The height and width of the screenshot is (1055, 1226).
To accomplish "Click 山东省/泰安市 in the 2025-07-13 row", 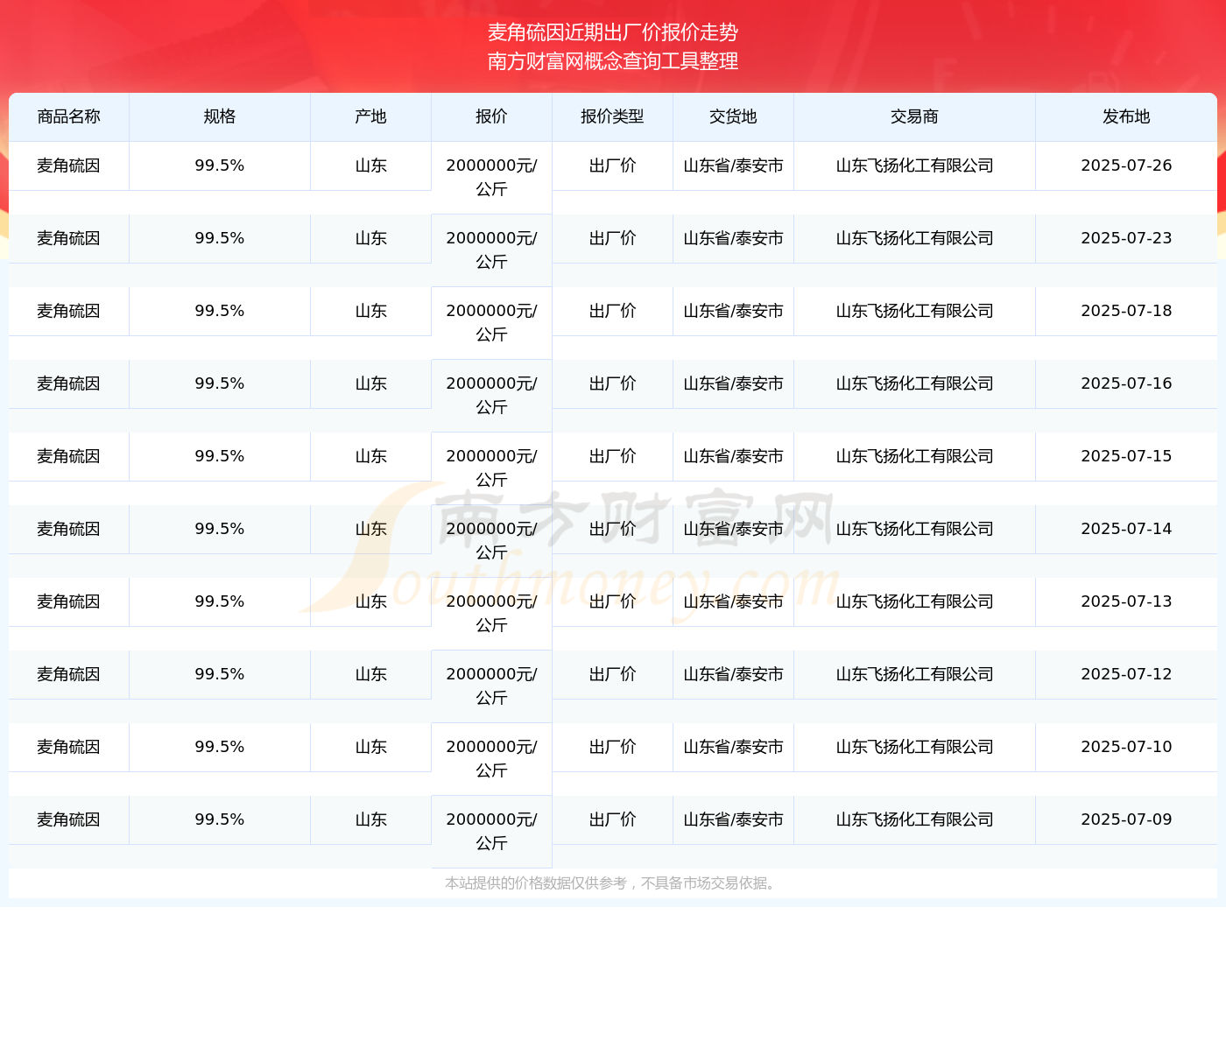I will [x=733, y=601].
